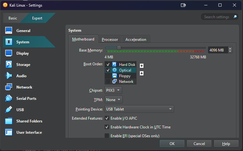Open the Audio speaker icon
This screenshot has height=151, width=243.
click(9, 76)
